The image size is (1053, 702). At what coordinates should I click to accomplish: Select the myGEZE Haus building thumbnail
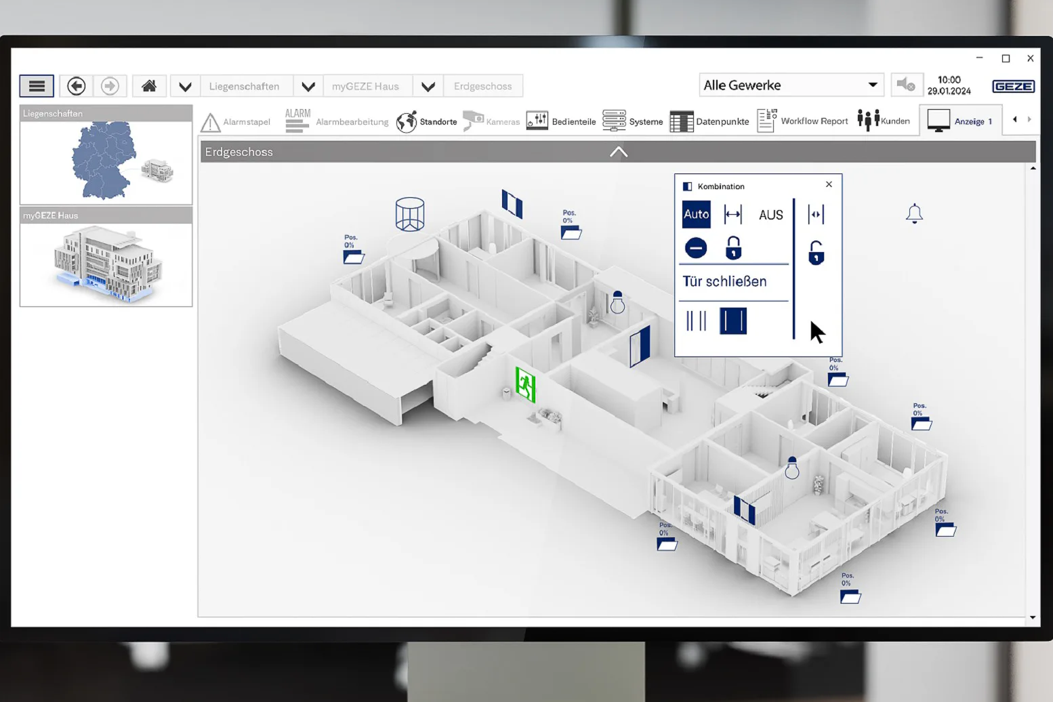(x=106, y=264)
